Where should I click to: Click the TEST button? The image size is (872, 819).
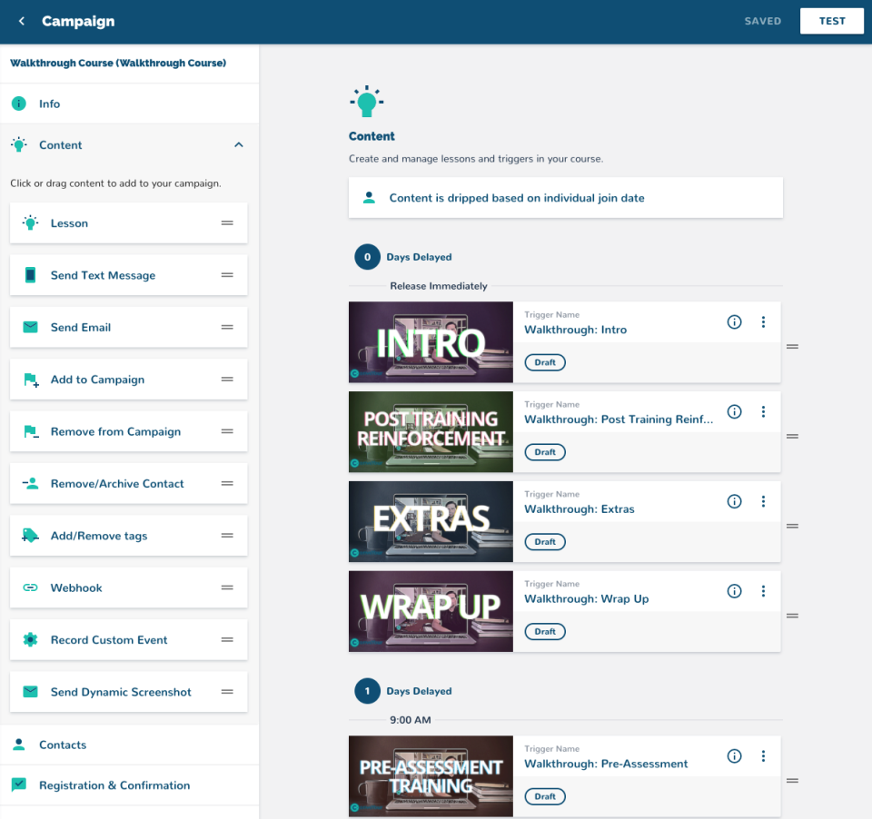(x=831, y=21)
